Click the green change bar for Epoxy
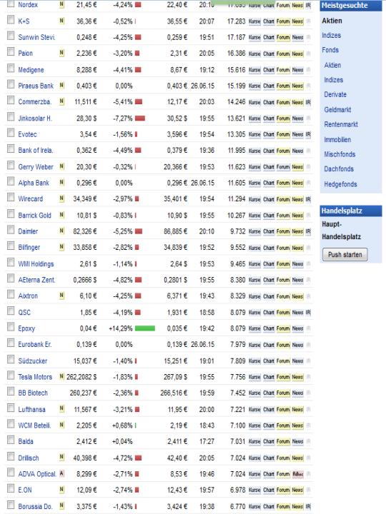The height and width of the screenshot is (514, 386). click(144, 328)
